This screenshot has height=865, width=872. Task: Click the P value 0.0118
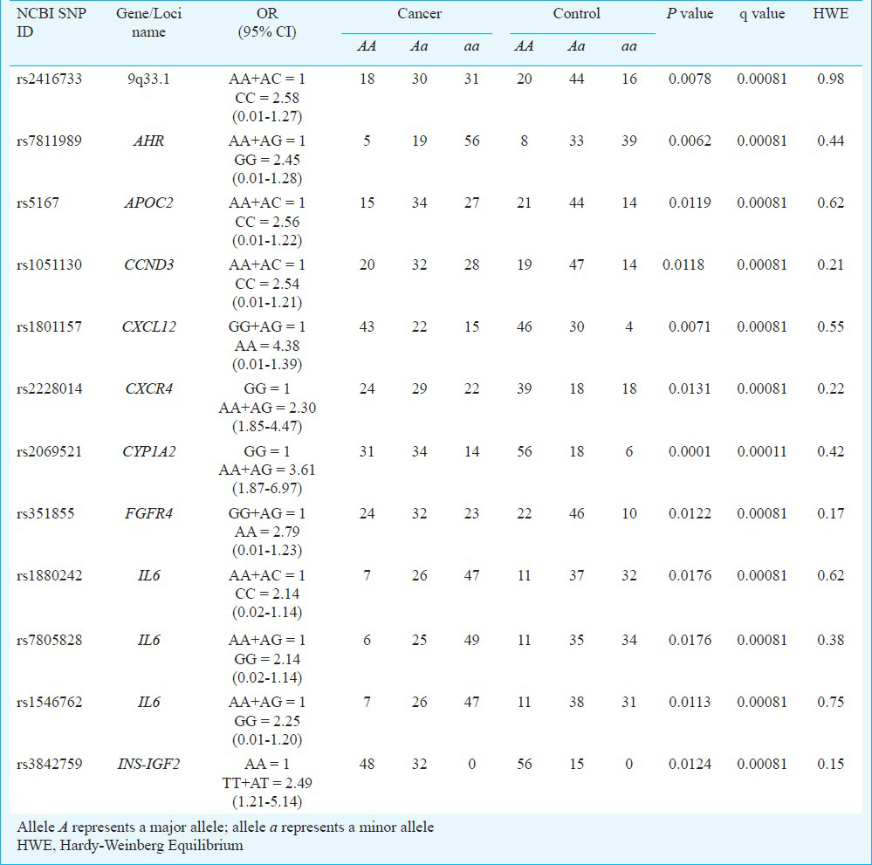tap(683, 264)
